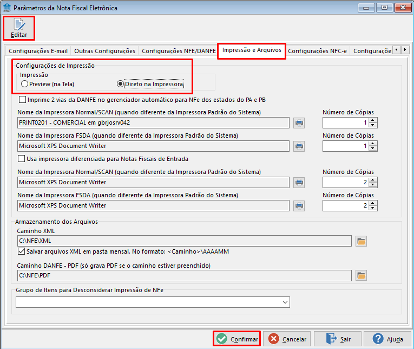Viewport: 414px width, 349px height.
Task: Click first FSDA Microsoft XPS printer field
Action: [x=153, y=146]
